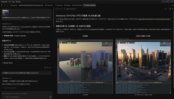Open the File menu
Screen dimensions: 174x99
[x=10, y=2]
